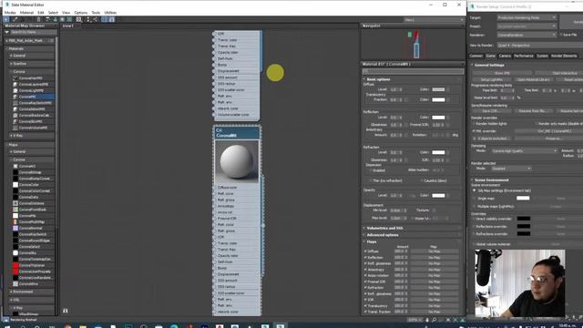Click Show VFB button

coord(502,73)
